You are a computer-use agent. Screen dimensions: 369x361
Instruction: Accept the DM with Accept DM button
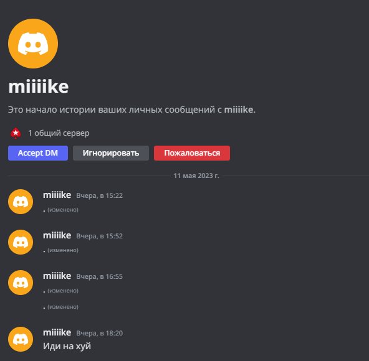[x=38, y=153]
